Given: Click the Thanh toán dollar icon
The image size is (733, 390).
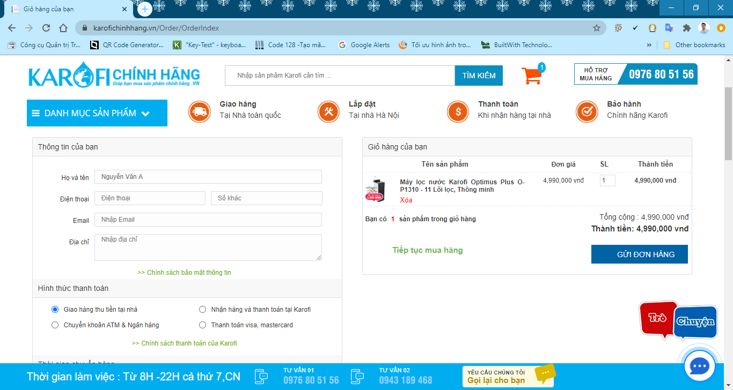Looking at the screenshot, I should pyautogui.click(x=458, y=111).
